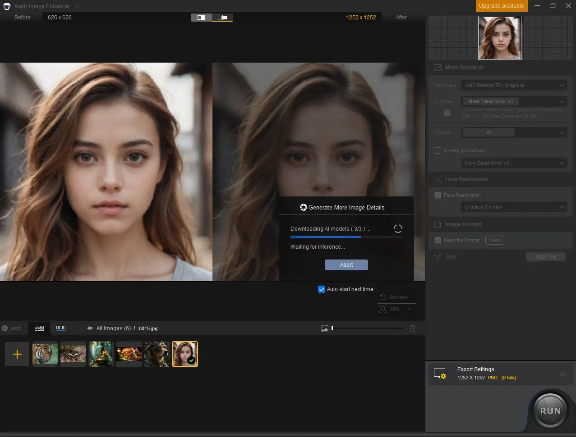Open the Gradient Overlay dropdown
This screenshot has height=437, width=576.
click(x=514, y=207)
